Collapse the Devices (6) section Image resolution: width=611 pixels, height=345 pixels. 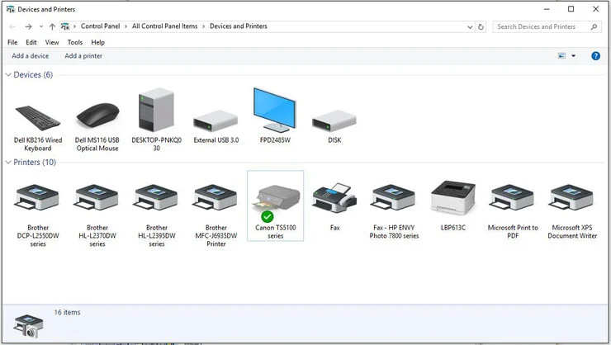pyautogui.click(x=9, y=75)
